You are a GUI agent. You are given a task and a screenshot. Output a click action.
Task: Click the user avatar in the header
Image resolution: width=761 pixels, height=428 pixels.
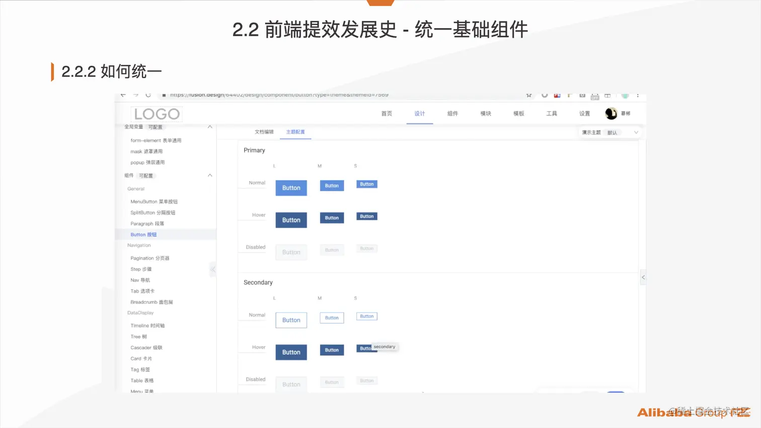(611, 114)
